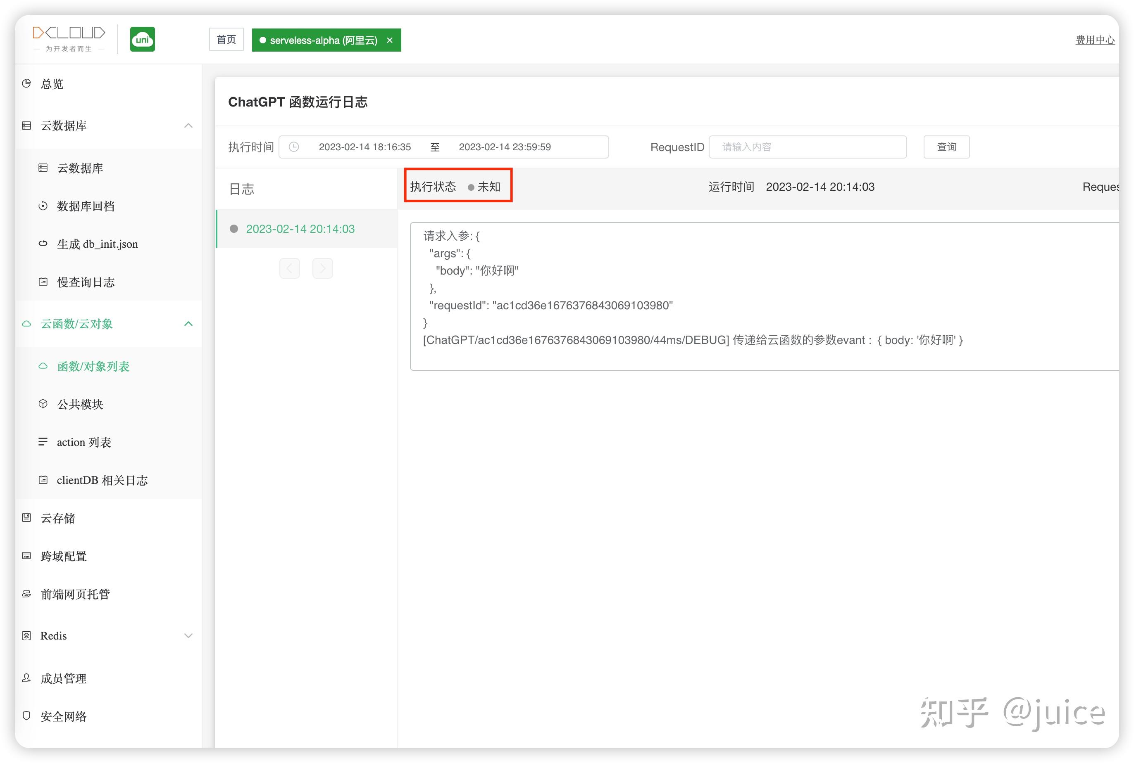Click the green uni cloud icon
1134x763 pixels.
[x=142, y=39]
